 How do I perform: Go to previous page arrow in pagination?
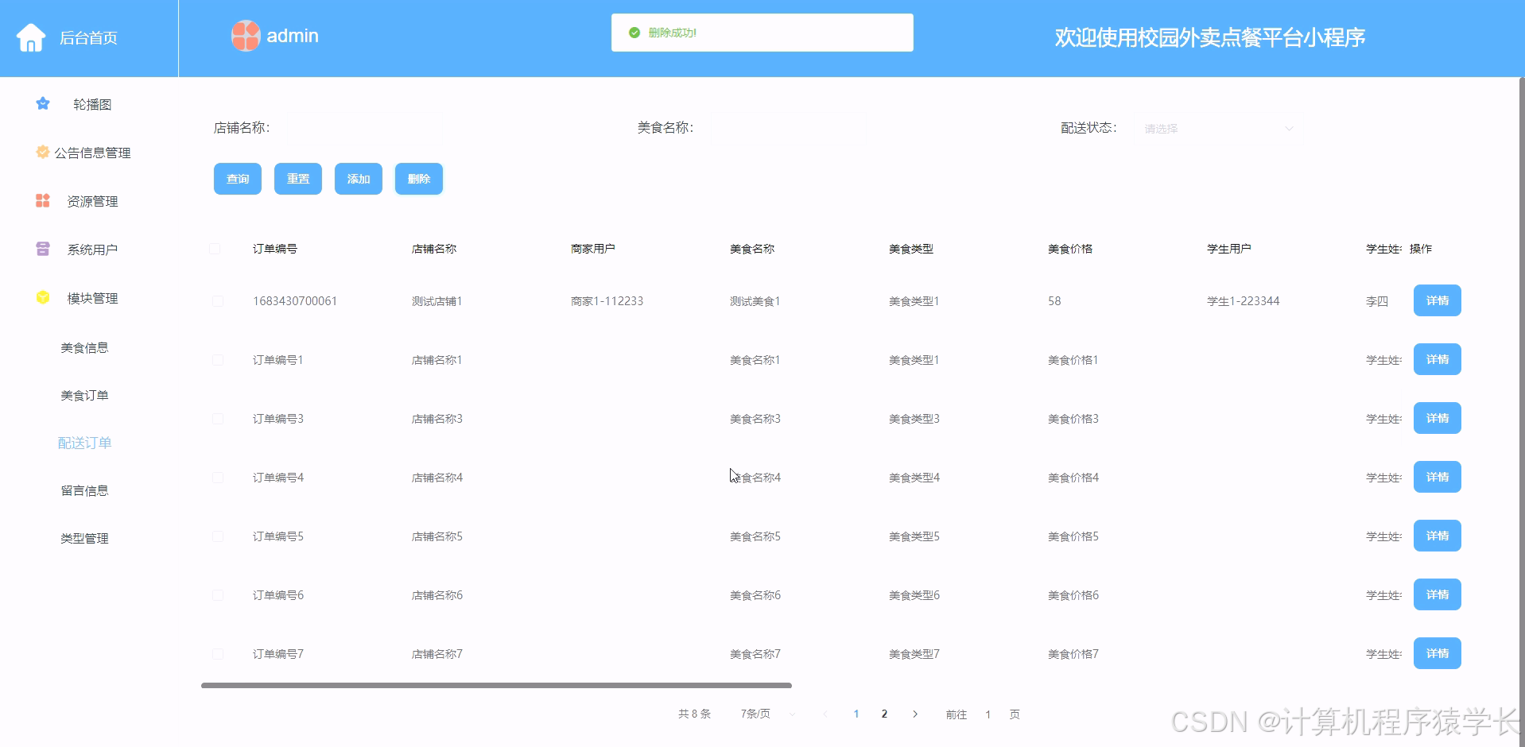point(825,714)
